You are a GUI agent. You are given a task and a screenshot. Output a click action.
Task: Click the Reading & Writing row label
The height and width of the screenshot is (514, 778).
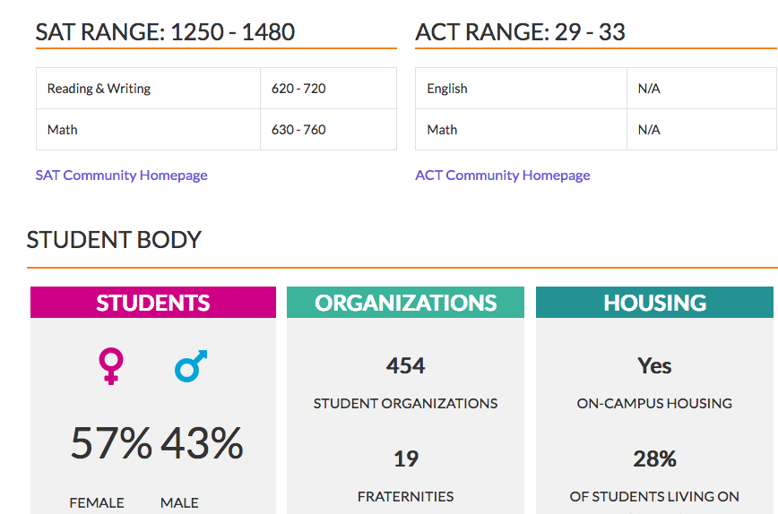(x=99, y=89)
